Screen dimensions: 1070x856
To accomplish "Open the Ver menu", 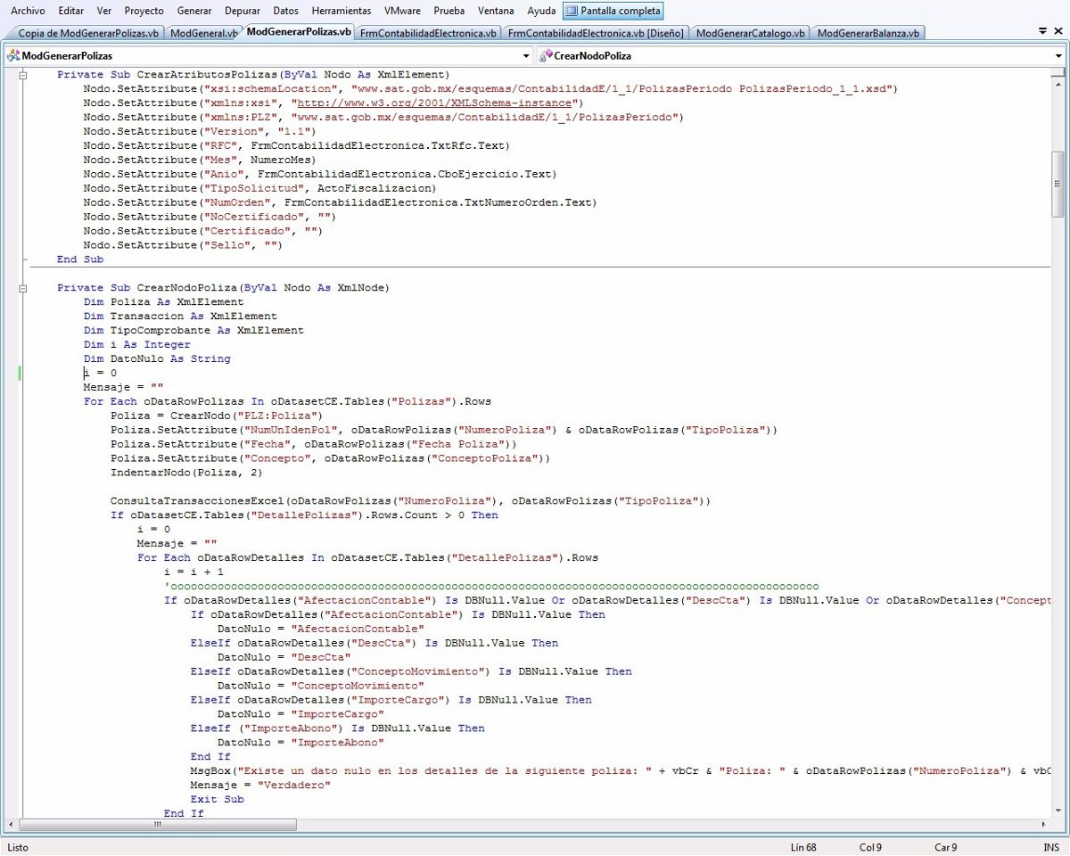I will click(x=104, y=11).
